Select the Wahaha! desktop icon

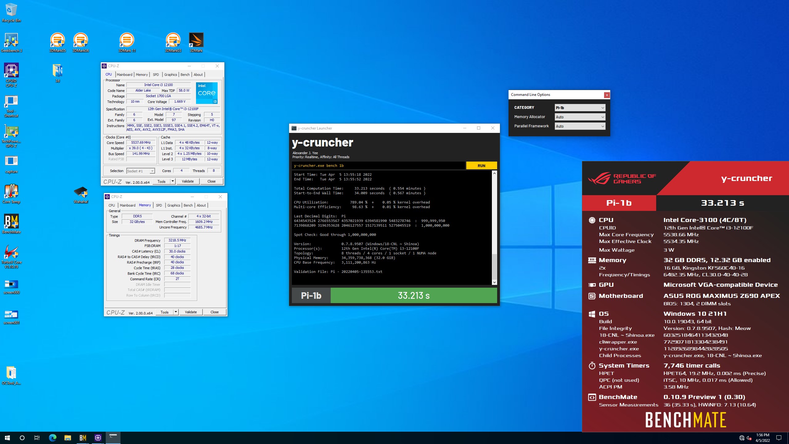(80, 195)
